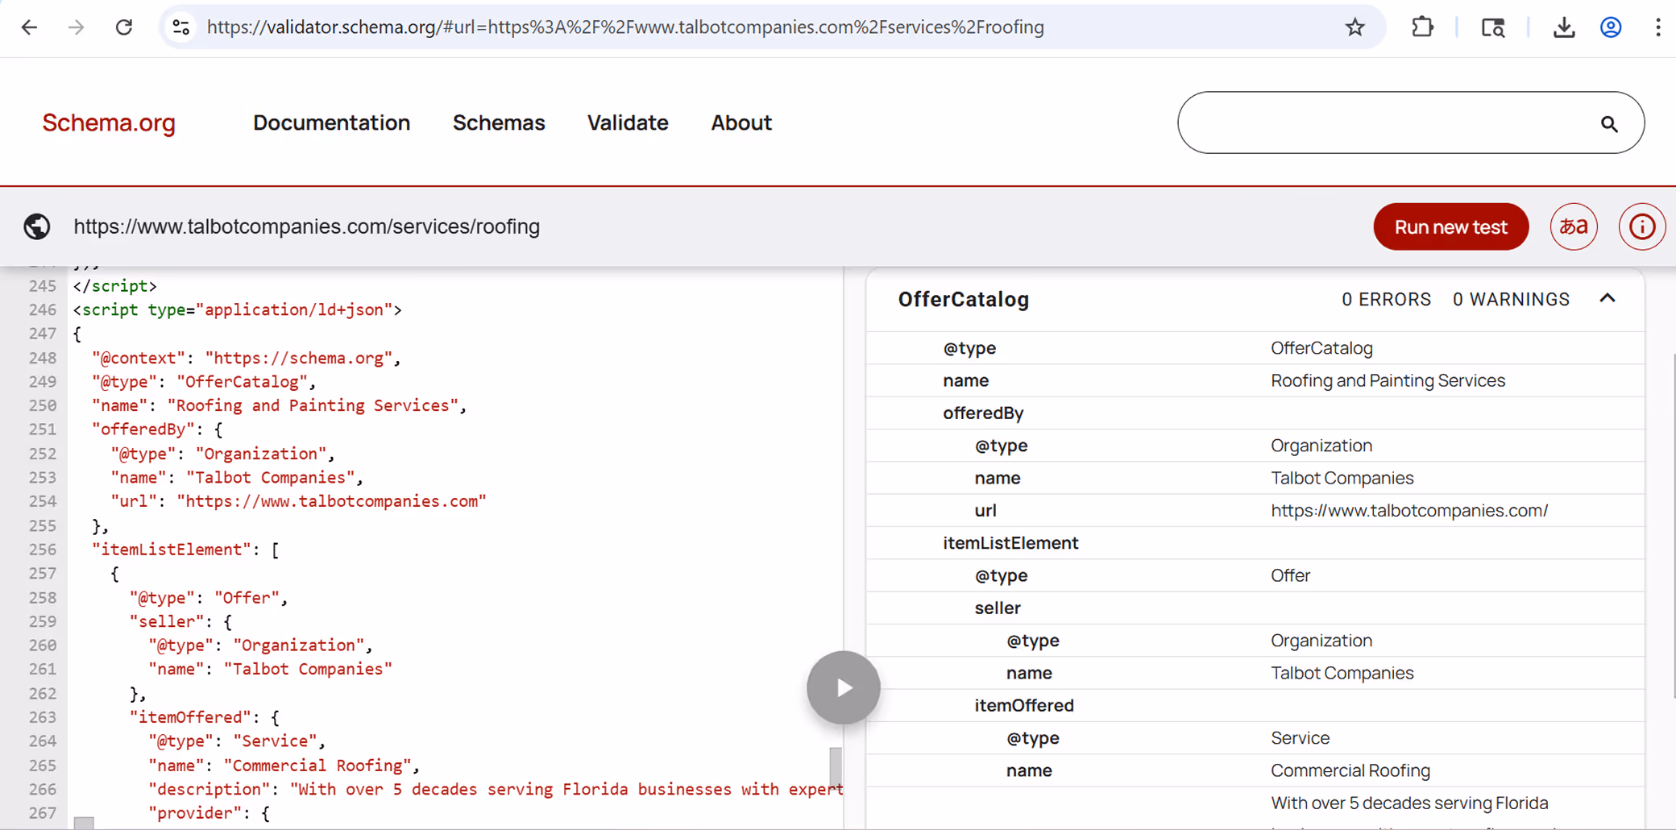The image size is (1676, 830).
Task: Click the itemOffered property row
Action: click(1255, 705)
